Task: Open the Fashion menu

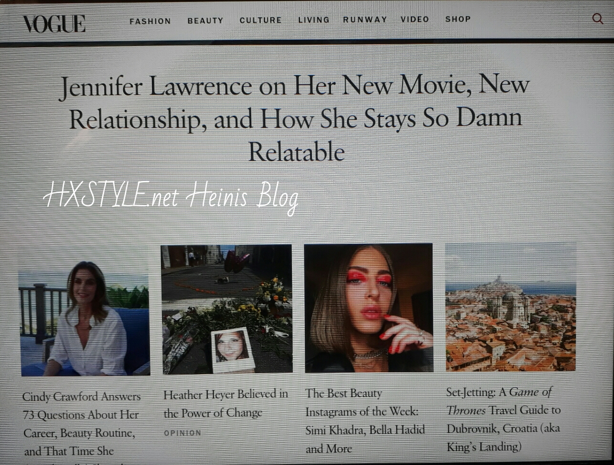Action: click(x=150, y=22)
